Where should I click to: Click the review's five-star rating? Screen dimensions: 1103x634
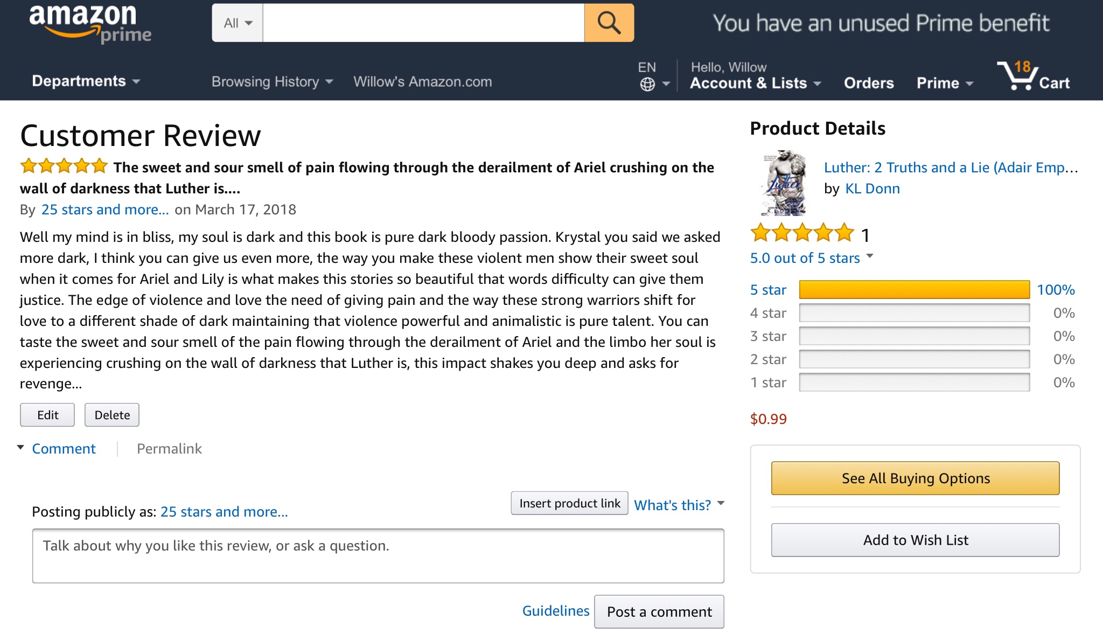pyautogui.click(x=64, y=166)
